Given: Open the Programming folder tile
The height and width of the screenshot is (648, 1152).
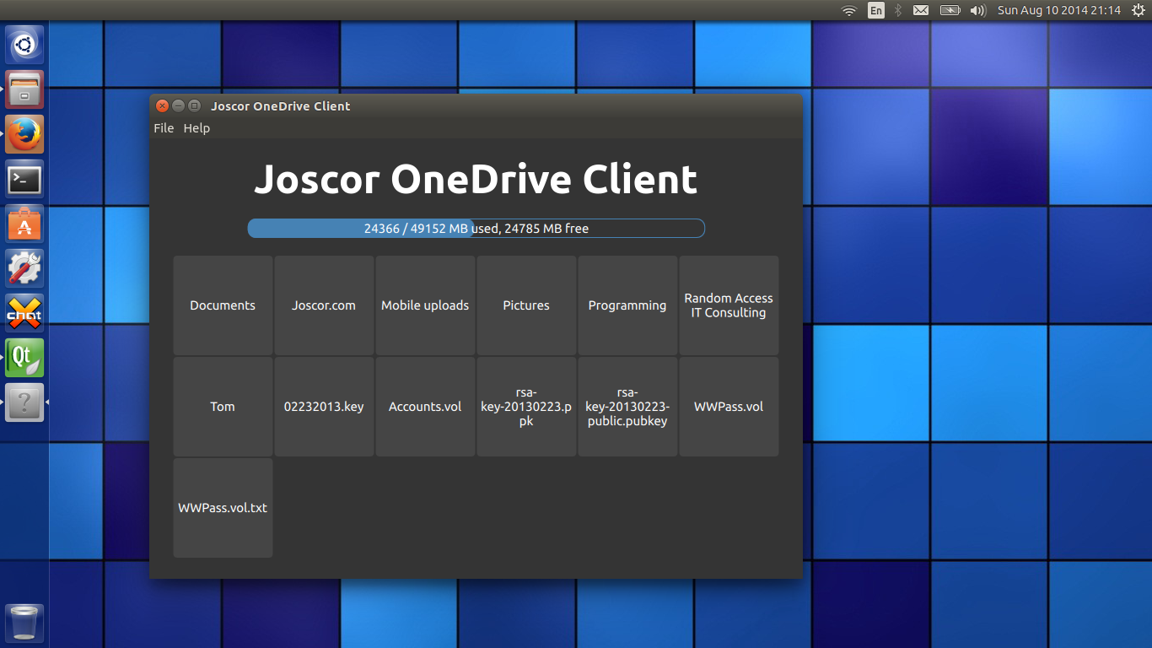Looking at the screenshot, I should pyautogui.click(x=627, y=305).
